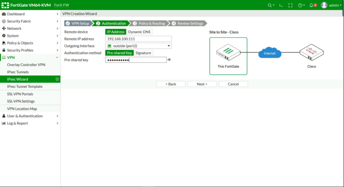344x187 pixels.
Task: Expand the Log & Report chevron
Action: tap(57, 123)
